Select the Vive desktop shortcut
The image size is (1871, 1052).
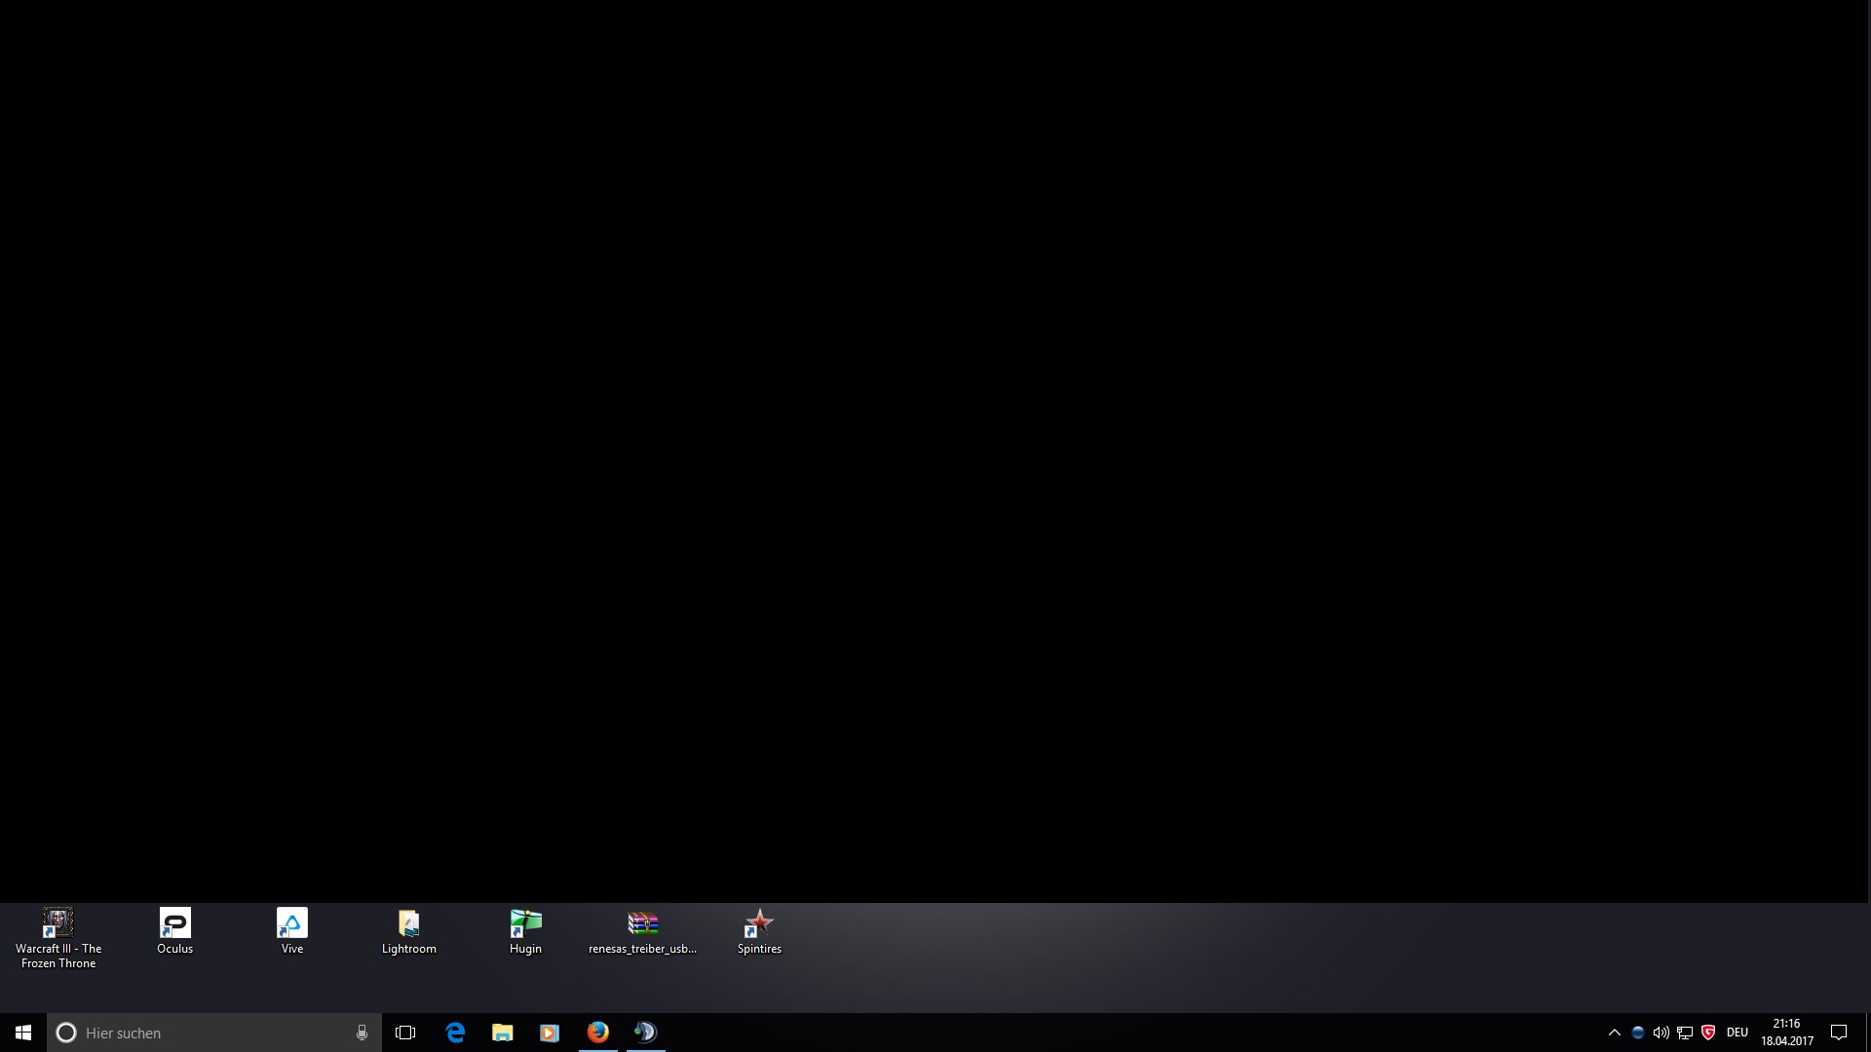coord(292,923)
